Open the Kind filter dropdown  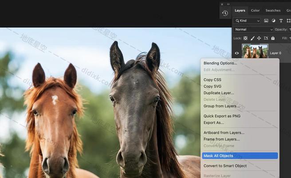(x=248, y=20)
